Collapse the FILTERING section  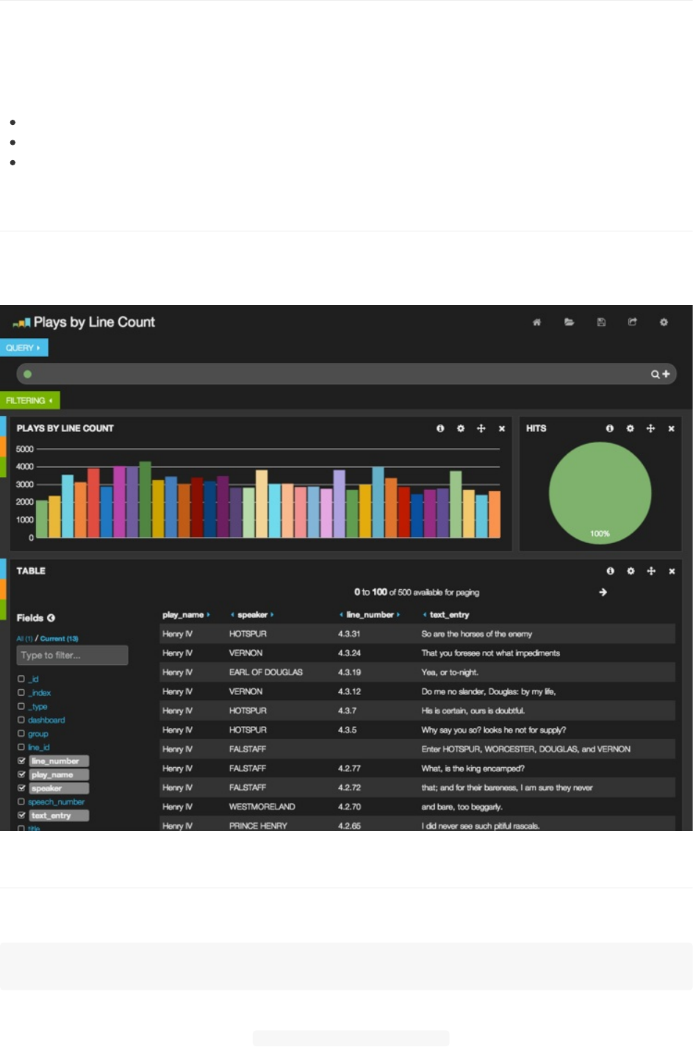pyautogui.click(x=29, y=400)
